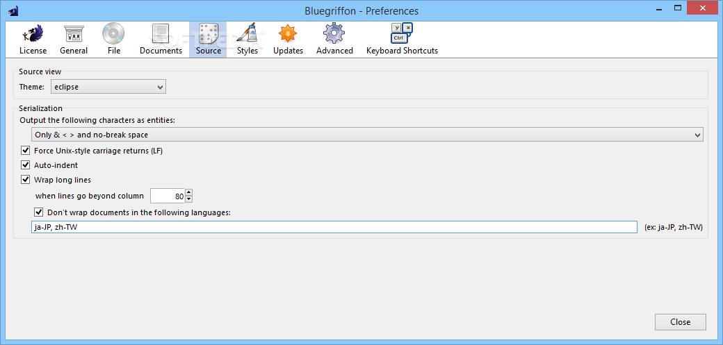This screenshot has height=345, width=723.
Task: Select the Source preferences pane
Action: coord(208,39)
